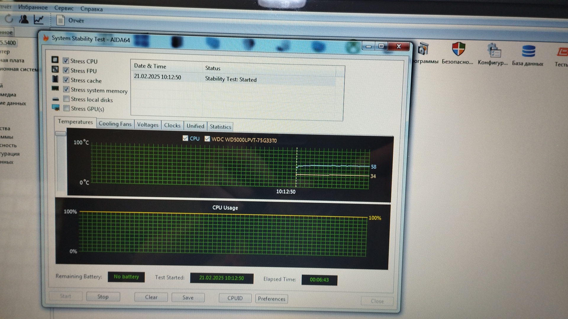Open the Избранное menu

33,7
